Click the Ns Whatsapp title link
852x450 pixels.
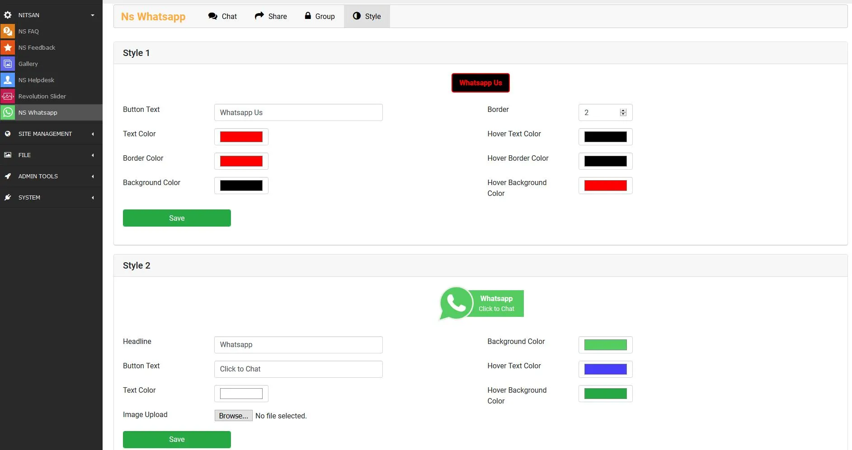[153, 16]
